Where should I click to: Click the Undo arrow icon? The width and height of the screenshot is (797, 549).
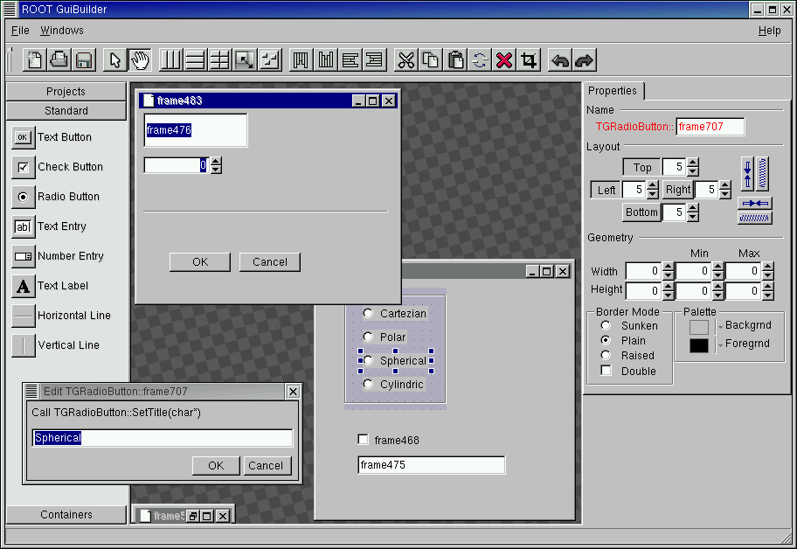click(x=560, y=60)
